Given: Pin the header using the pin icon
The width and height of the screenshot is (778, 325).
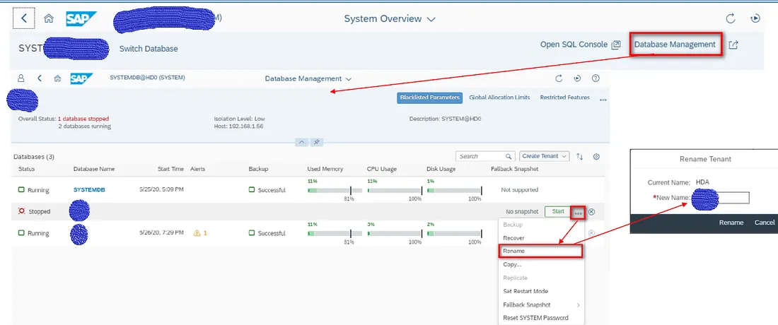Looking at the screenshot, I should 316,142.
